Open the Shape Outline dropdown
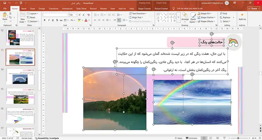Image resolution: width=262 pixels, height=140 pixels. coord(207,17)
